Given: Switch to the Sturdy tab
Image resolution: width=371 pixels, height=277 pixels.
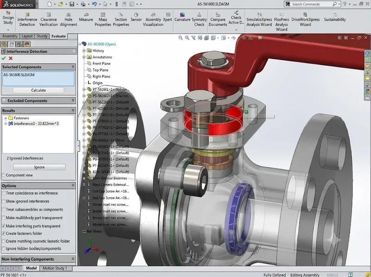Looking at the screenshot, I should pos(42,36).
